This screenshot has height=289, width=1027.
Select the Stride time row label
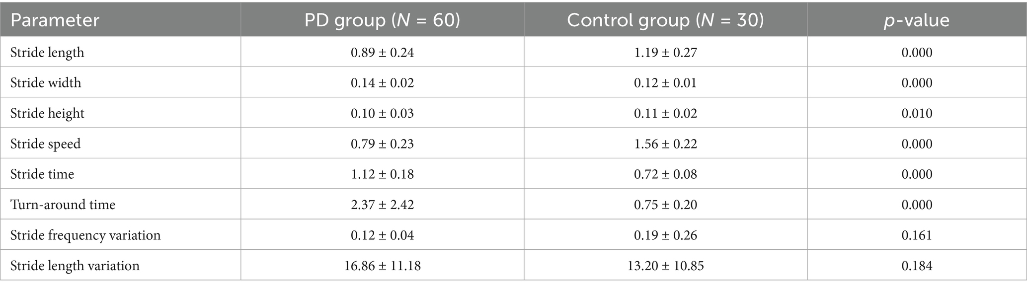[42, 174]
